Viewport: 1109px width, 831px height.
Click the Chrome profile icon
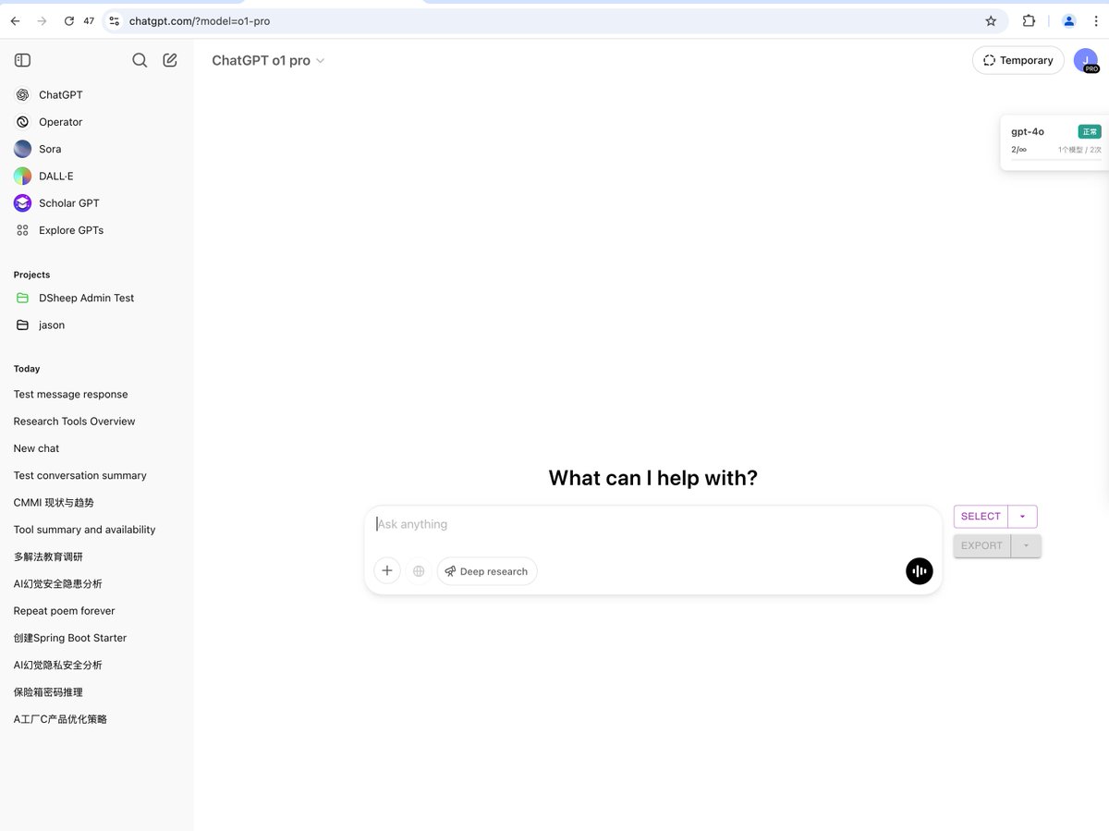click(1069, 20)
